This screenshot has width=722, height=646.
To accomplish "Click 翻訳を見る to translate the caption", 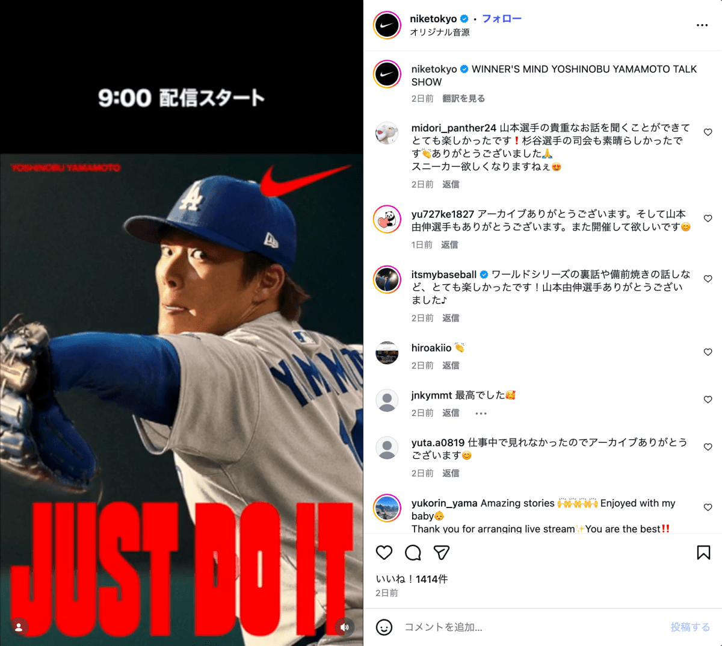I will 463,99.
